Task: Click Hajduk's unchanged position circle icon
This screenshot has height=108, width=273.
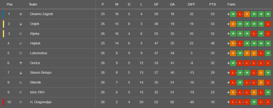Action: pyautogui.click(x=20, y=44)
